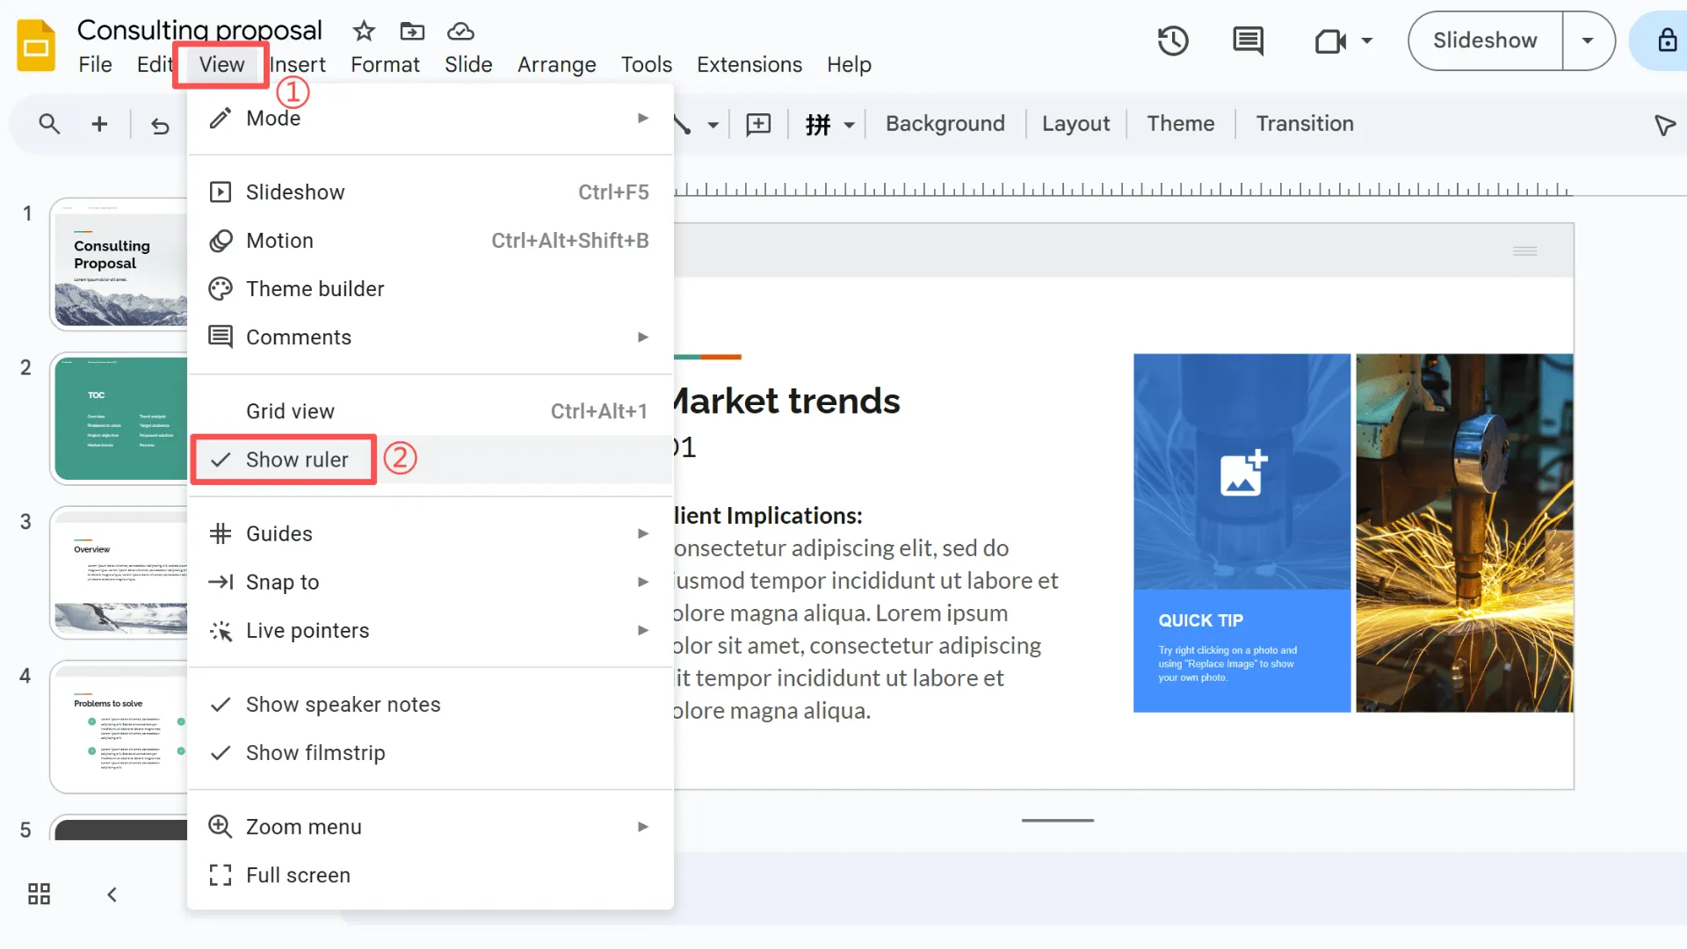Open the Insert menu
The image size is (1687, 949).
(x=298, y=64)
